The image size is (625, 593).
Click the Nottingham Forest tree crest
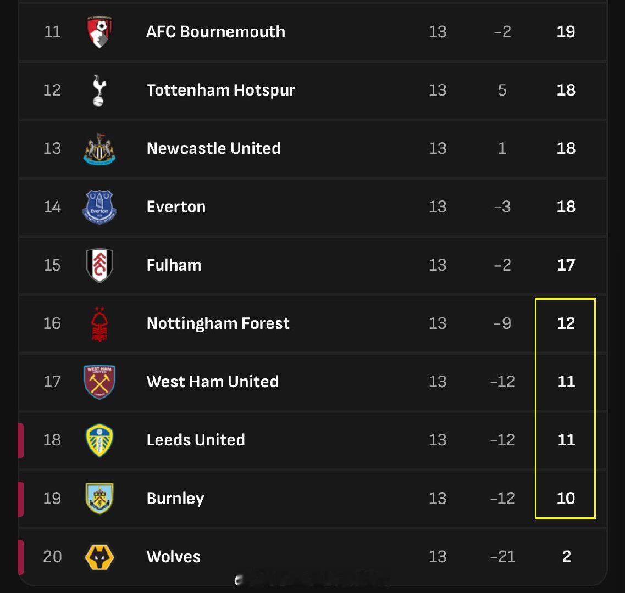(99, 324)
